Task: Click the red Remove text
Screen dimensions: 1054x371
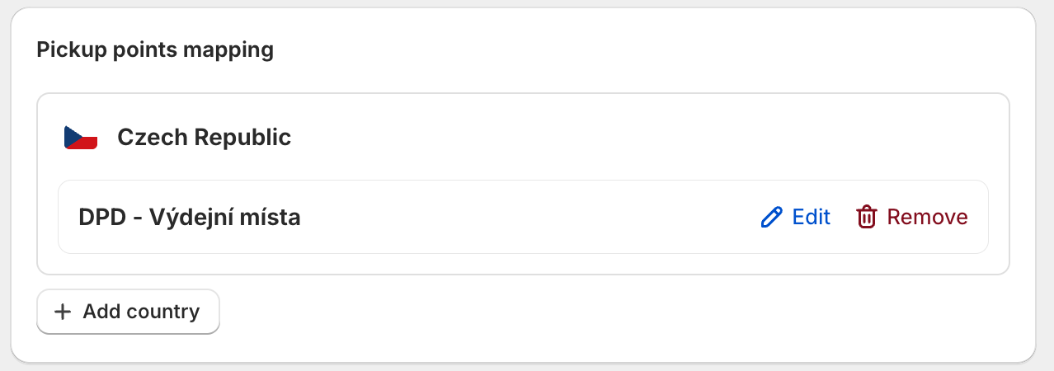Action: (927, 218)
